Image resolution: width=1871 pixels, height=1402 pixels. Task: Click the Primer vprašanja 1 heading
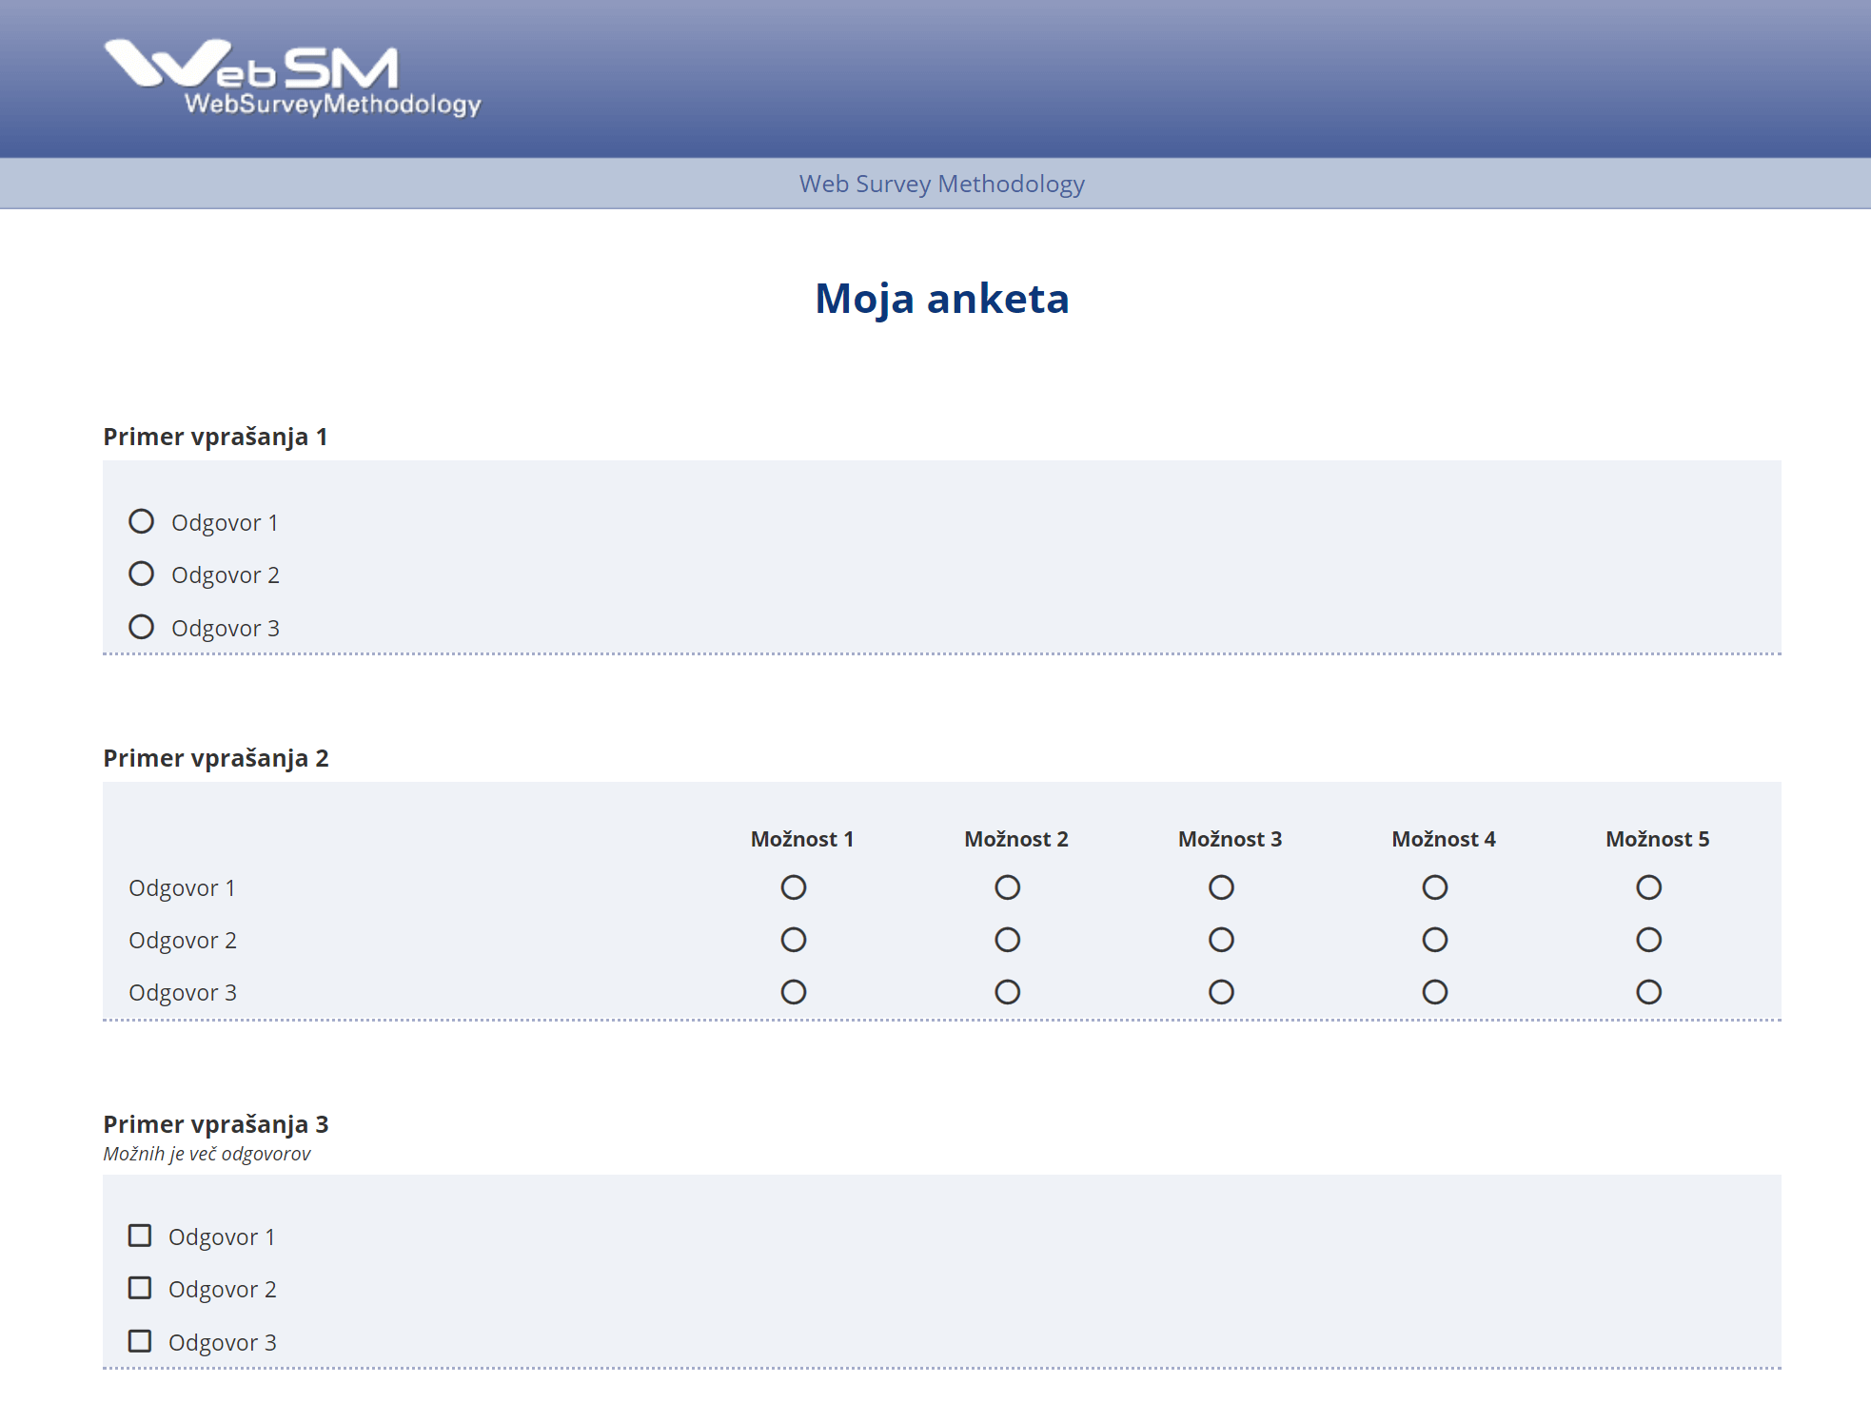coord(215,437)
